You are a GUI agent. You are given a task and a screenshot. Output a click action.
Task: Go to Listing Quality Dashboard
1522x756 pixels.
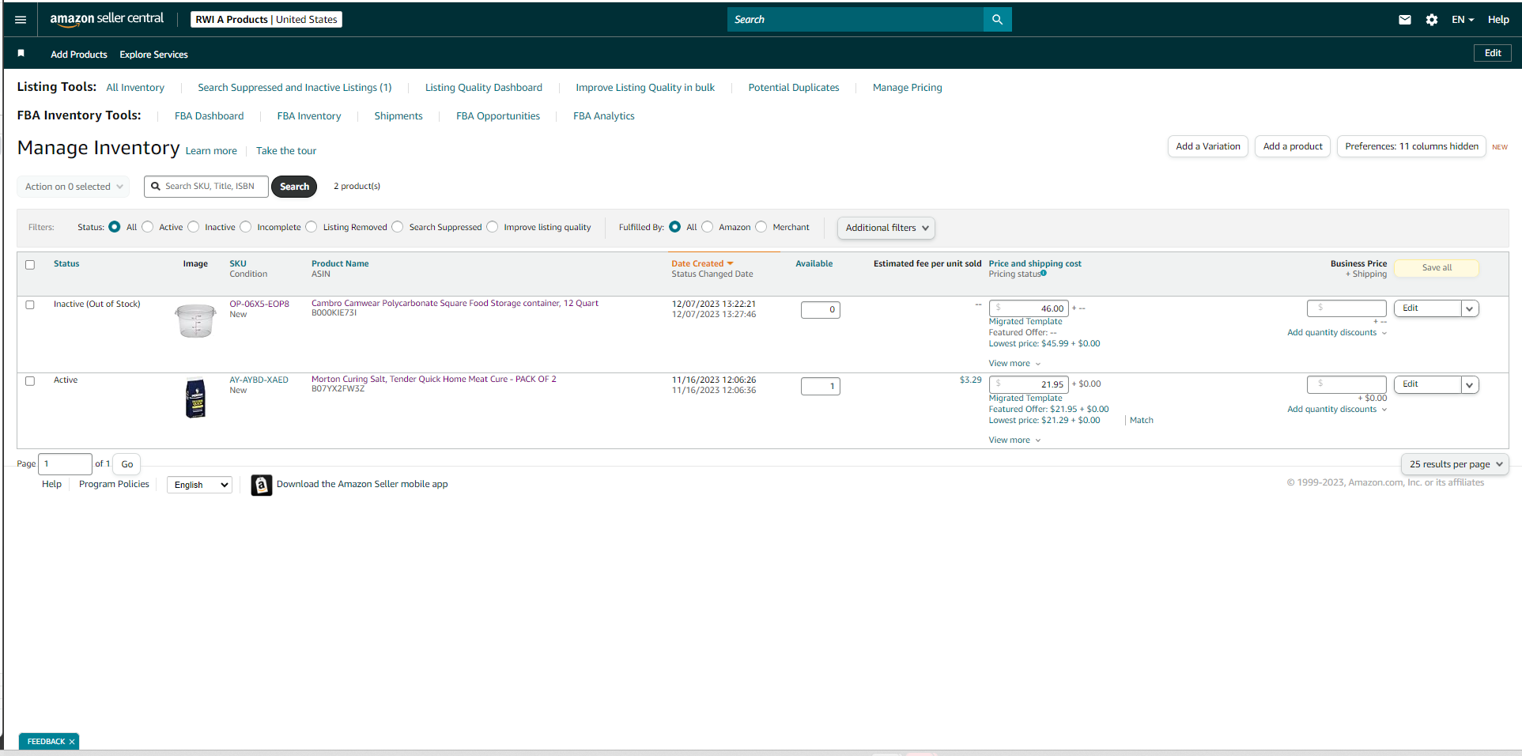(x=484, y=88)
